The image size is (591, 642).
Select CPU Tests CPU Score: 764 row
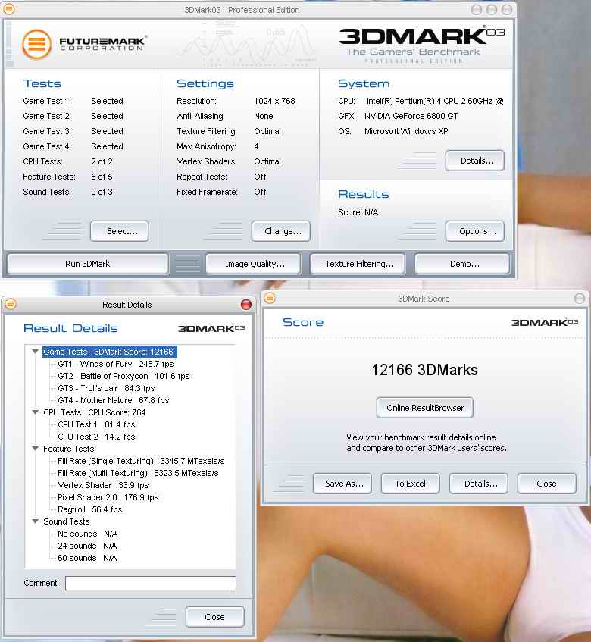pos(95,412)
